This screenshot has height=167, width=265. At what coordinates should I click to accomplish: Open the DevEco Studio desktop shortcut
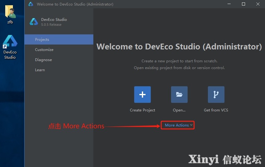click(10, 47)
